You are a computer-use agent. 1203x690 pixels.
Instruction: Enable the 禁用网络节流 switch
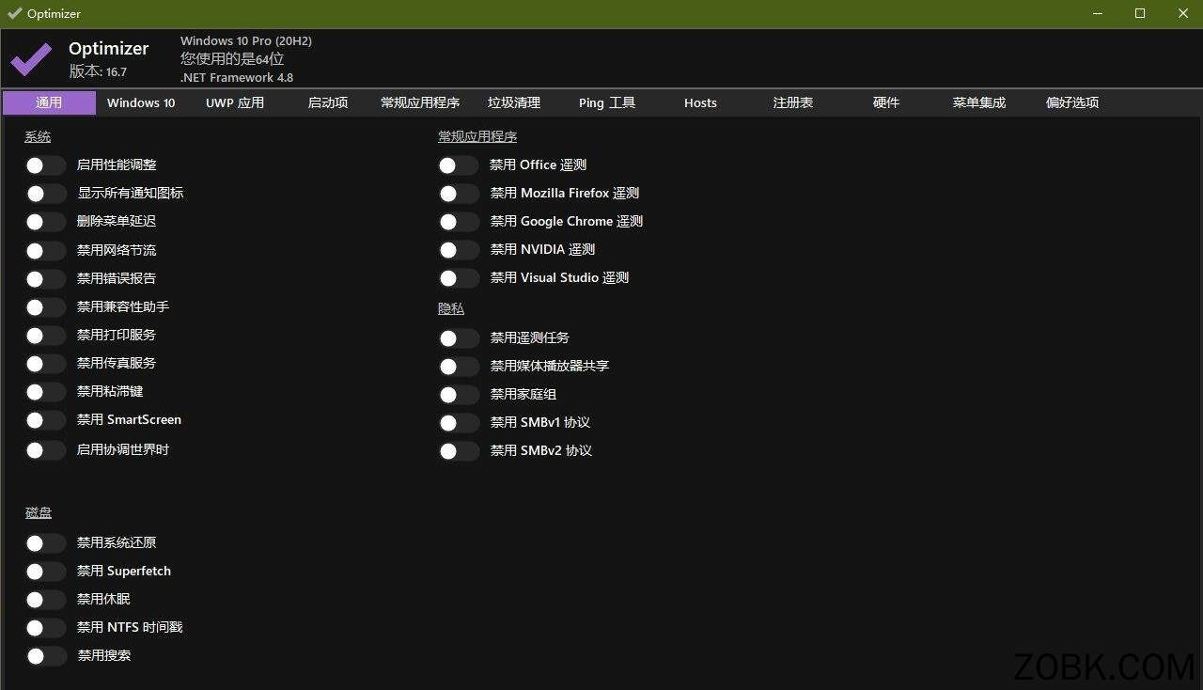click(44, 250)
